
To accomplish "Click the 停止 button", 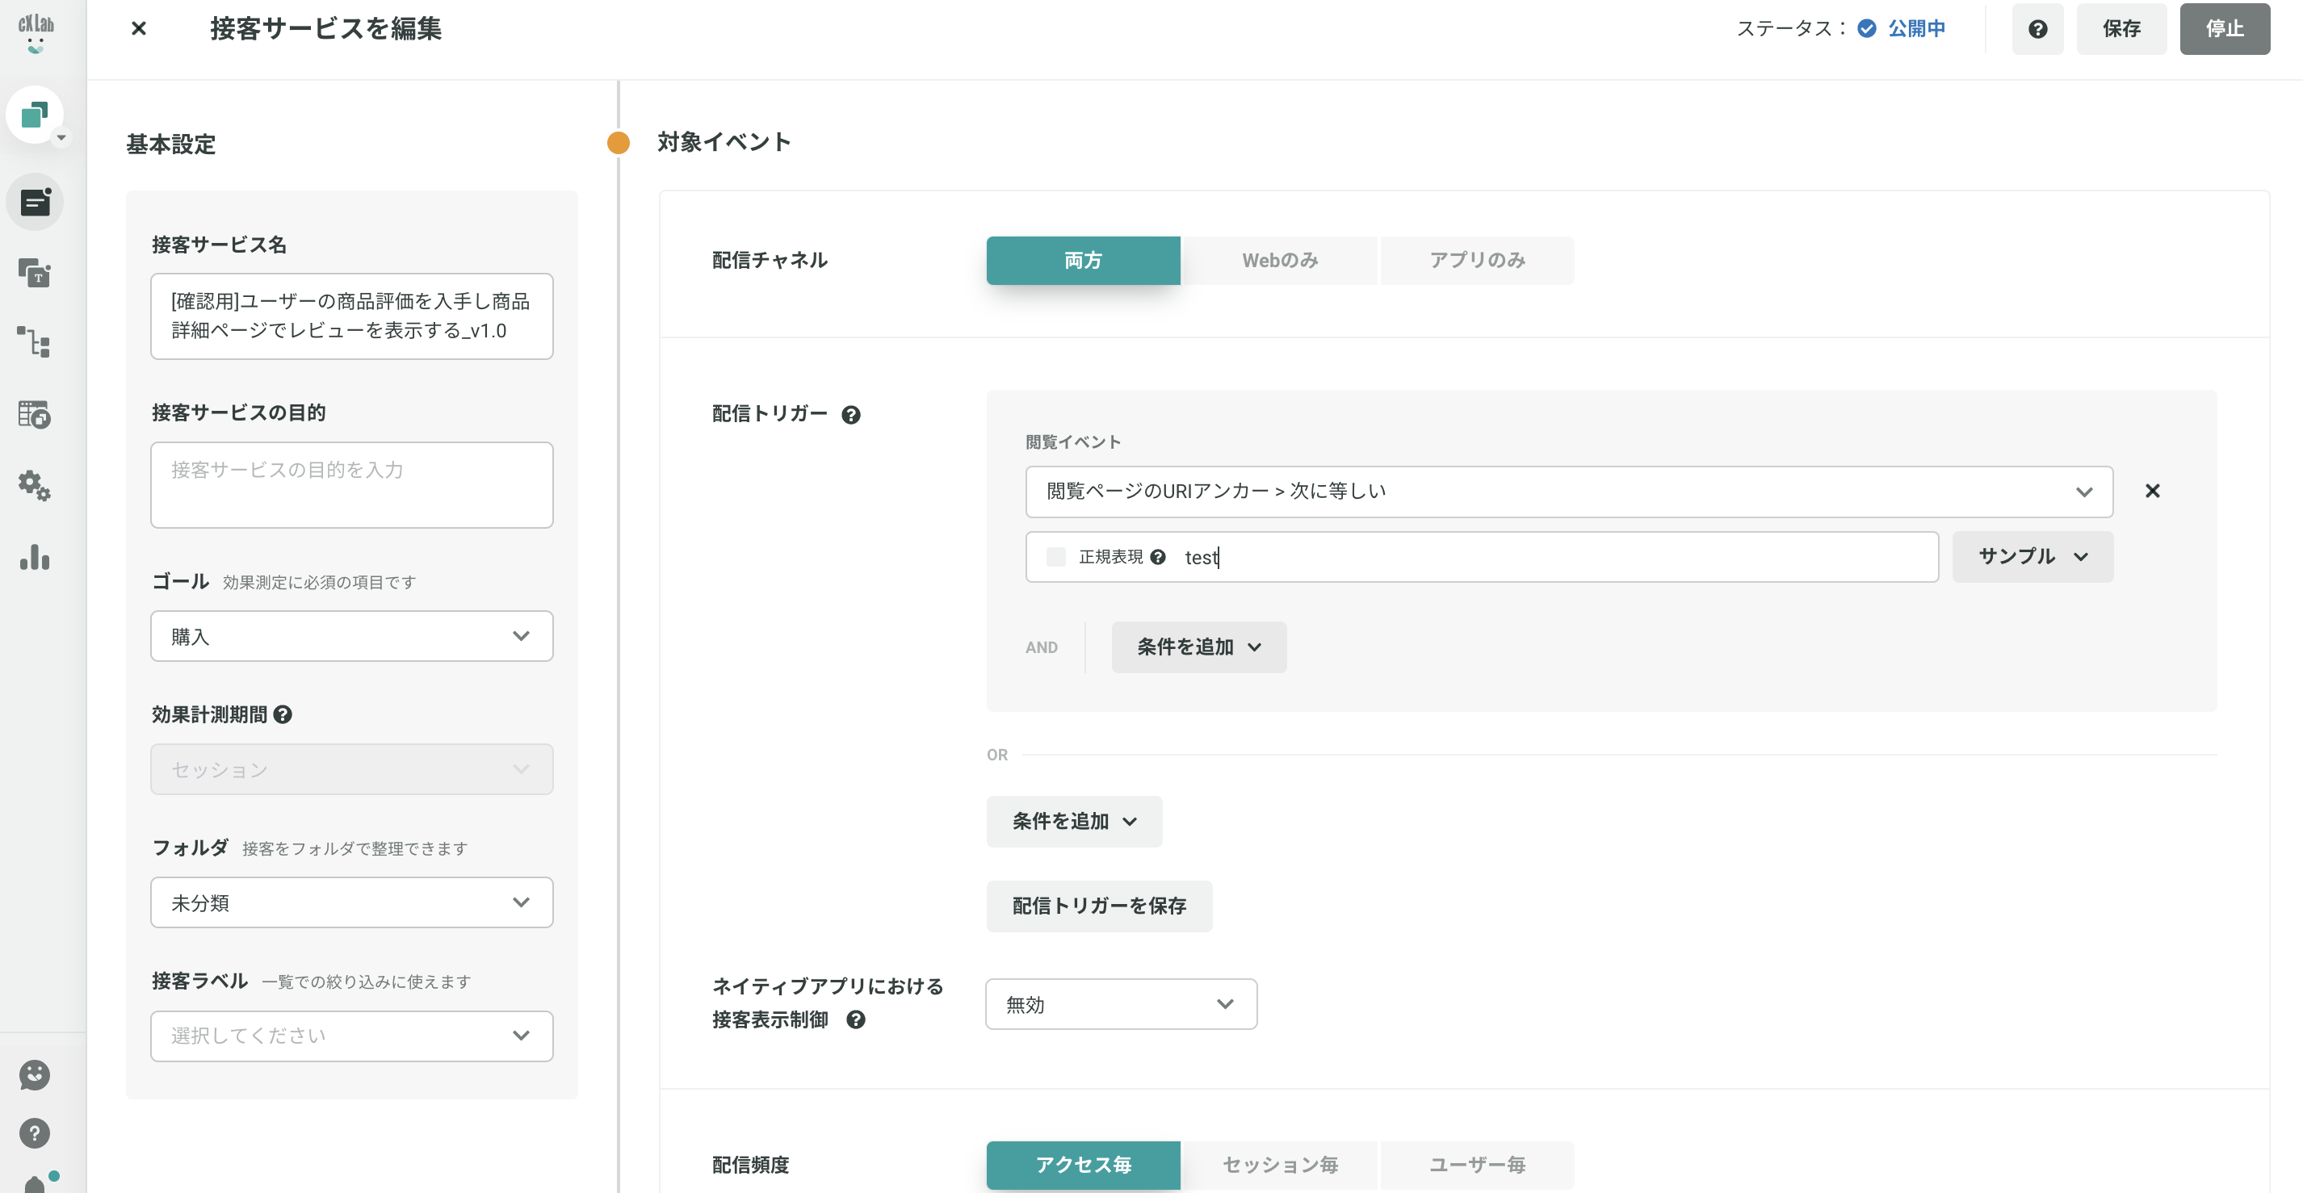I will [x=2225, y=28].
